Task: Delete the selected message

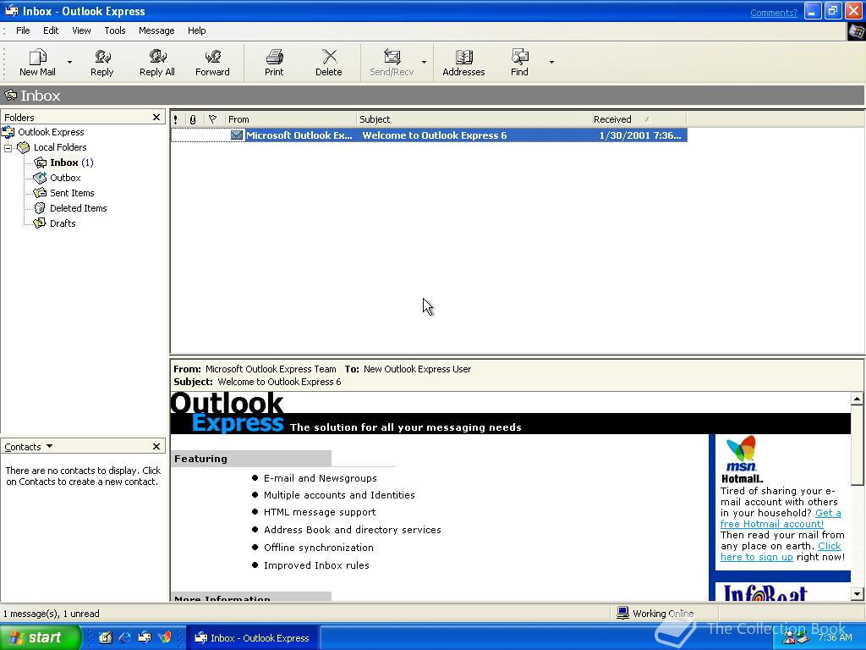Action: [329, 63]
